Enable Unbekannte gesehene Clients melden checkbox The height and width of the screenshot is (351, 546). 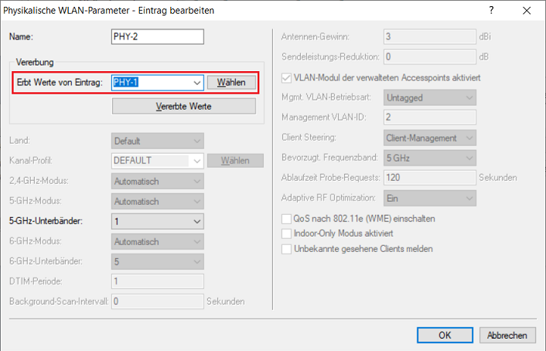pos(288,249)
